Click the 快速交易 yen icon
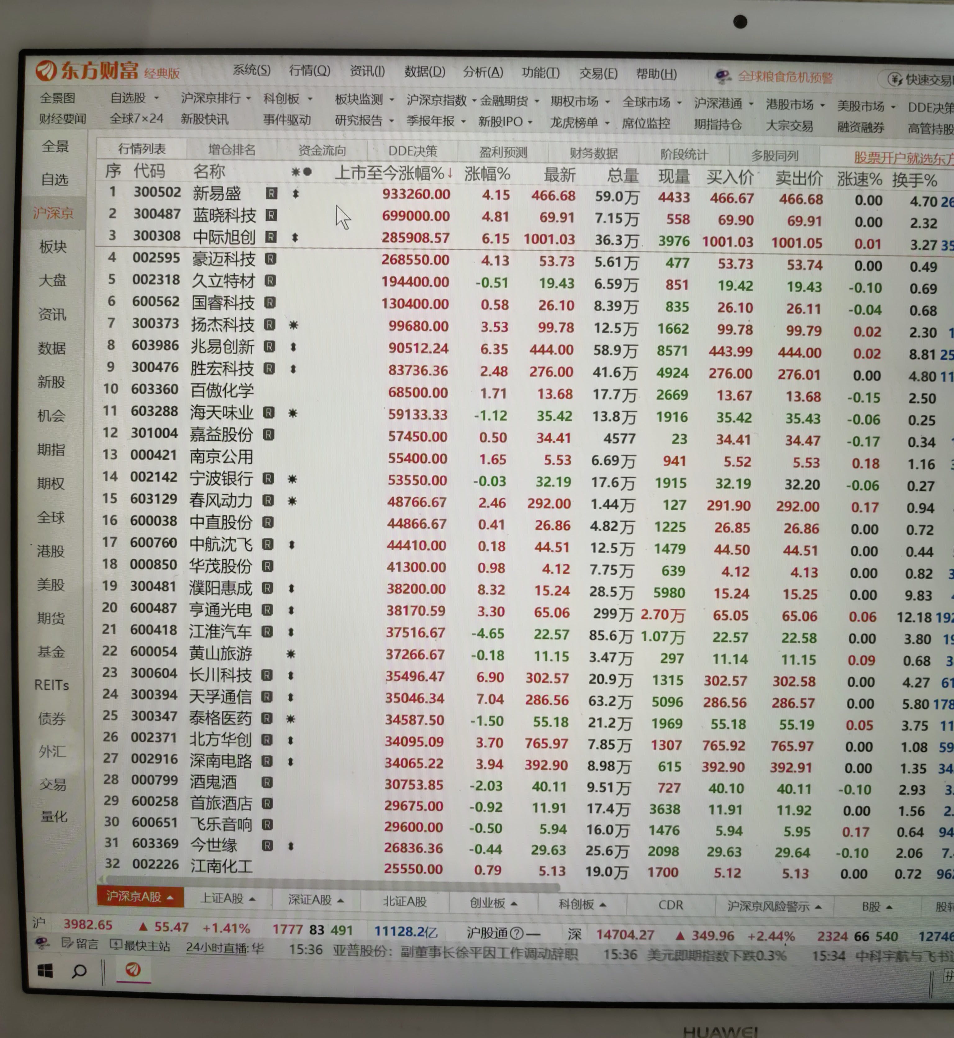 click(895, 79)
